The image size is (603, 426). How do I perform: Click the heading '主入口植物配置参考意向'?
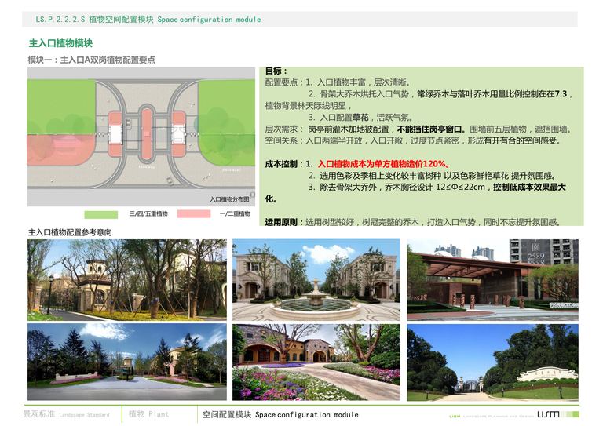point(70,232)
